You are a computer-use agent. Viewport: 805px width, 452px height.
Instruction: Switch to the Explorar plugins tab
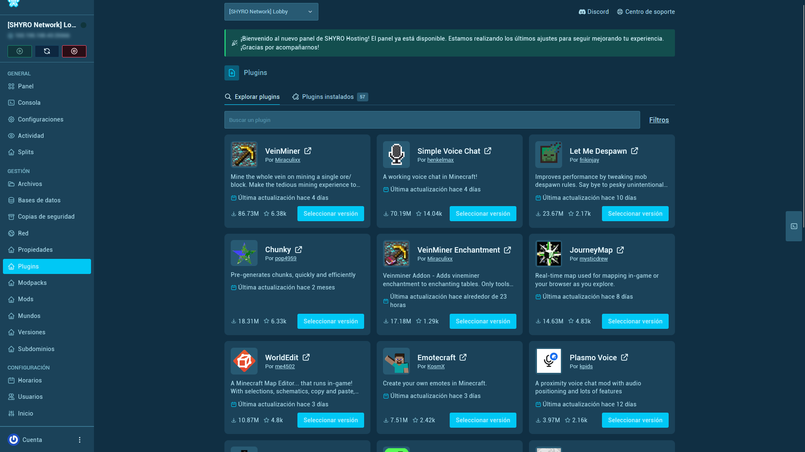click(252, 97)
